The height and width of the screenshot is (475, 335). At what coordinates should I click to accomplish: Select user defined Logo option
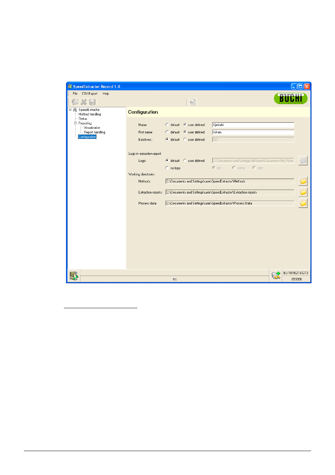pyautogui.click(x=185, y=161)
